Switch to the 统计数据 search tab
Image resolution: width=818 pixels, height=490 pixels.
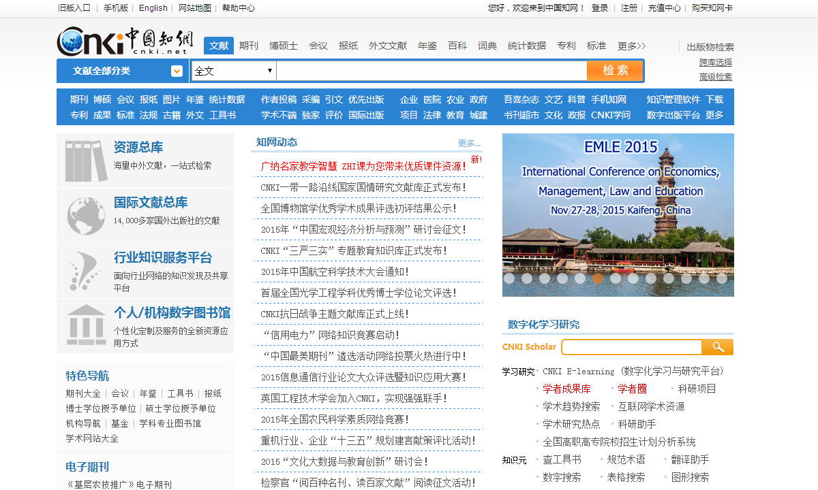(x=527, y=46)
